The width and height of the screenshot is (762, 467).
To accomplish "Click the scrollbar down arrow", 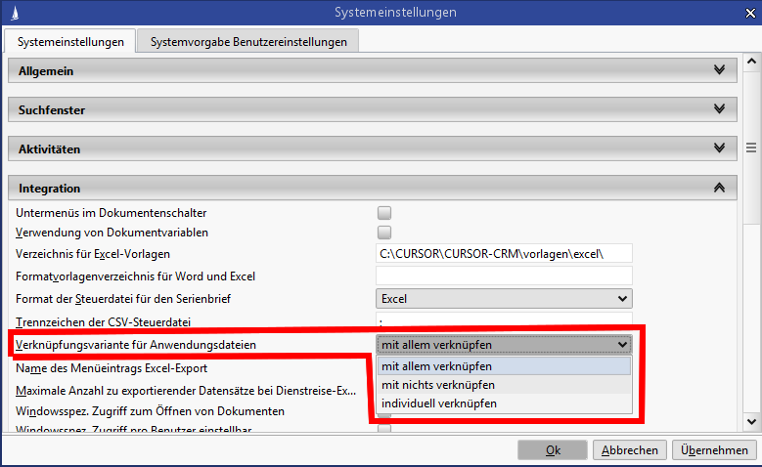I will pyautogui.click(x=751, y=422).
